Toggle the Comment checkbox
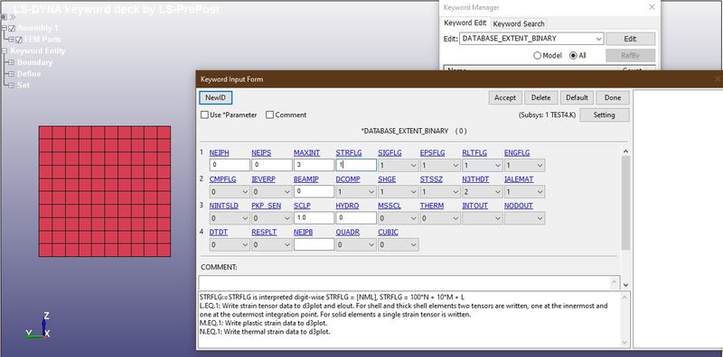 pyautogui.click(x=269, y=115)
